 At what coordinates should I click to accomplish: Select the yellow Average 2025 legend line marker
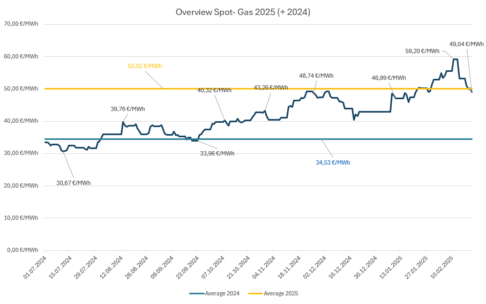(x=255, y=293)
